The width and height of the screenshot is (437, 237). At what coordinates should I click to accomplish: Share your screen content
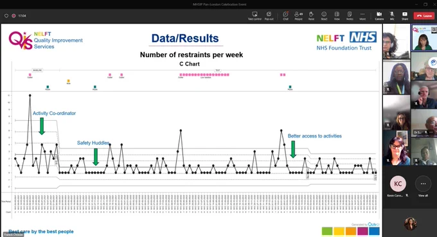(x=405, y=16)
